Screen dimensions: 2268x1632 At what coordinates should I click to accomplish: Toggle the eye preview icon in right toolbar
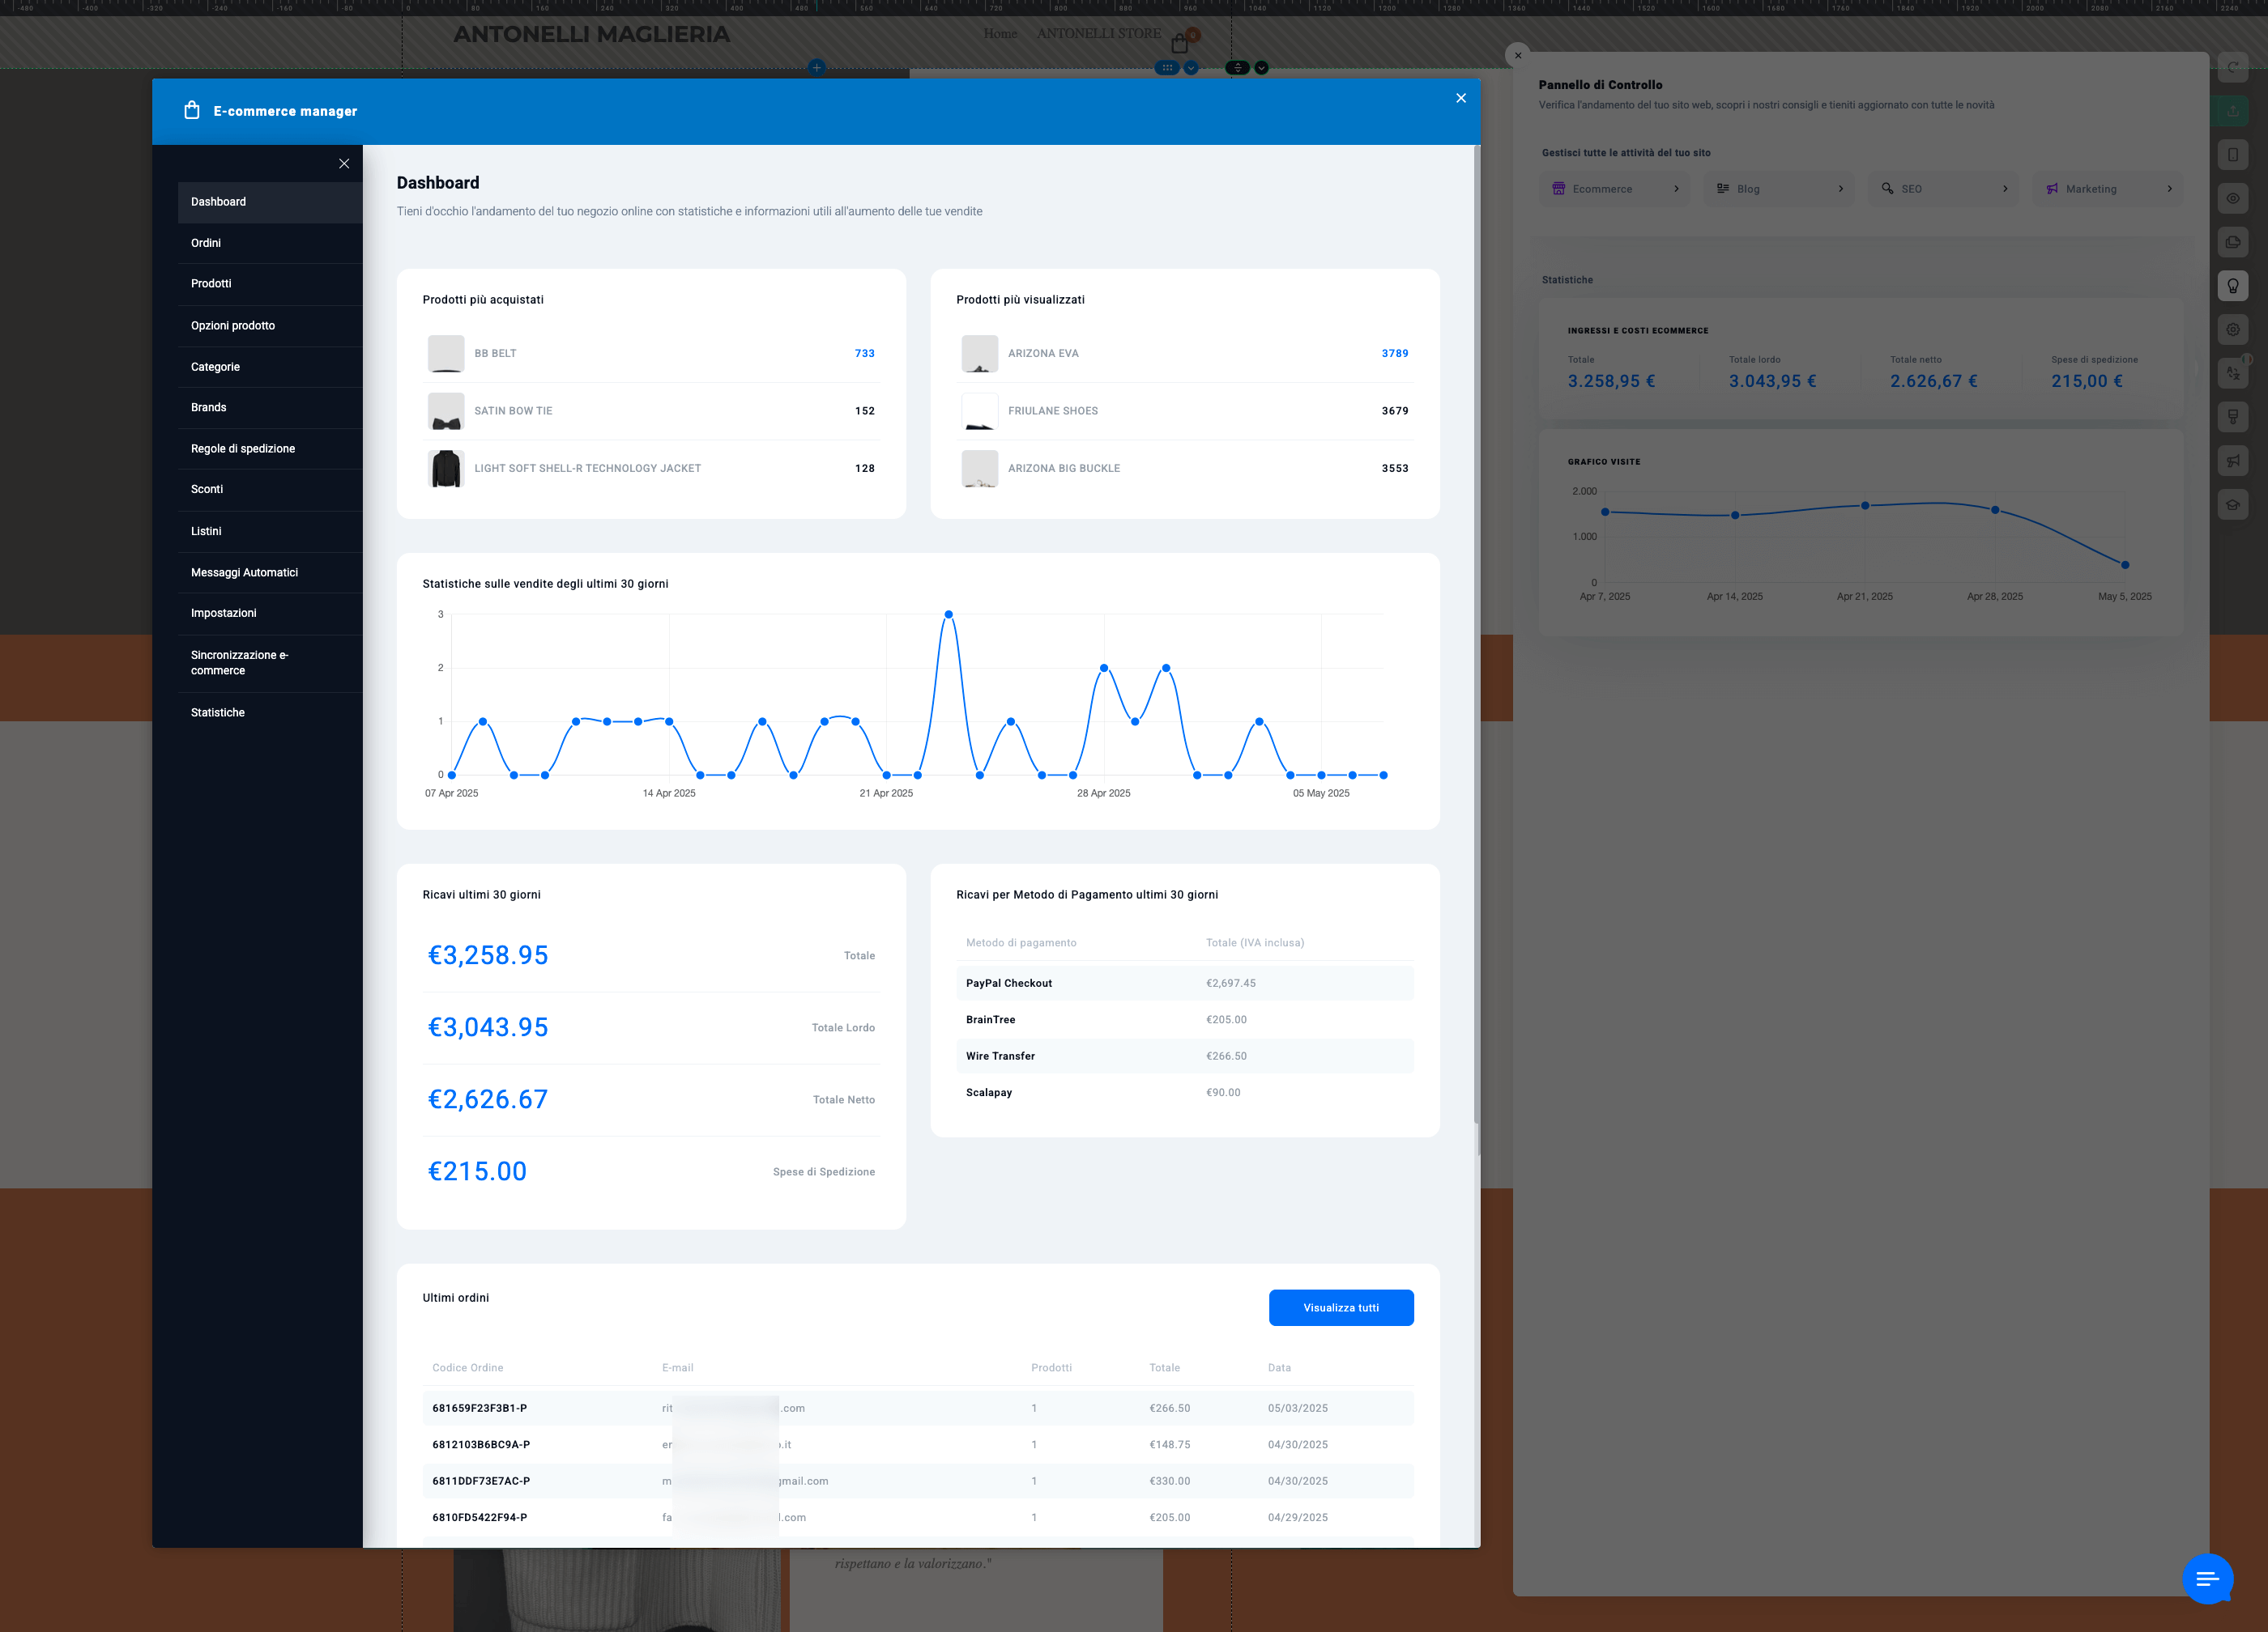pos(2233,198)
